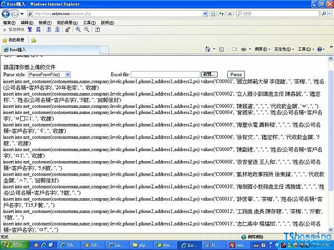This screenshot has width=334, height=250.
Task: Switch to TSh... taskbar window
Action: coord(69,246)
